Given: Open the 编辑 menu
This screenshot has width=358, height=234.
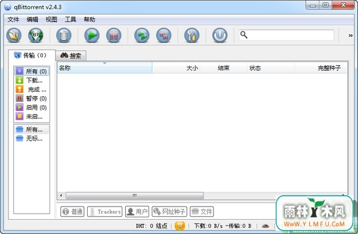Looking at the screenshot, I should pyautogui.click(x=32, y=20).
